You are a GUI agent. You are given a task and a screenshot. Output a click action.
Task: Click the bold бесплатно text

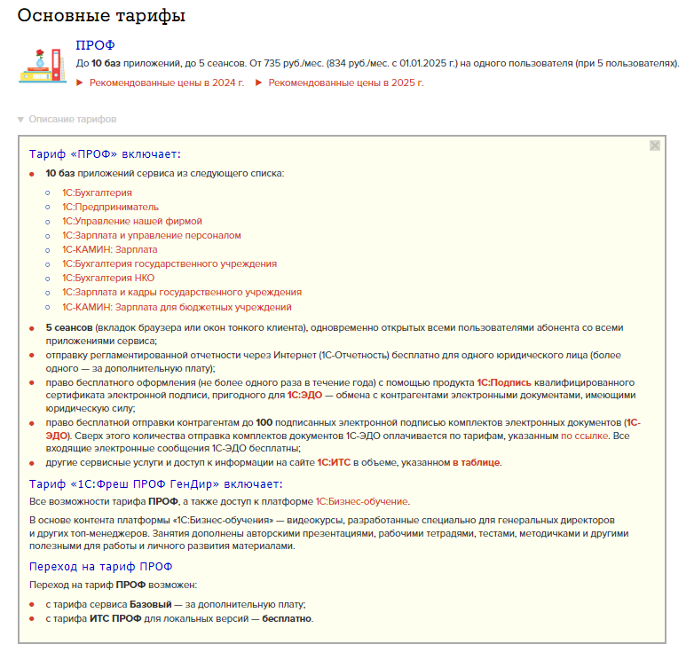(287, 618)
